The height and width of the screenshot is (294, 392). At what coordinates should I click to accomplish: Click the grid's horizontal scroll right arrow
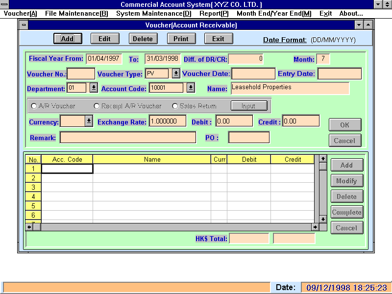[x=315, y=227]
